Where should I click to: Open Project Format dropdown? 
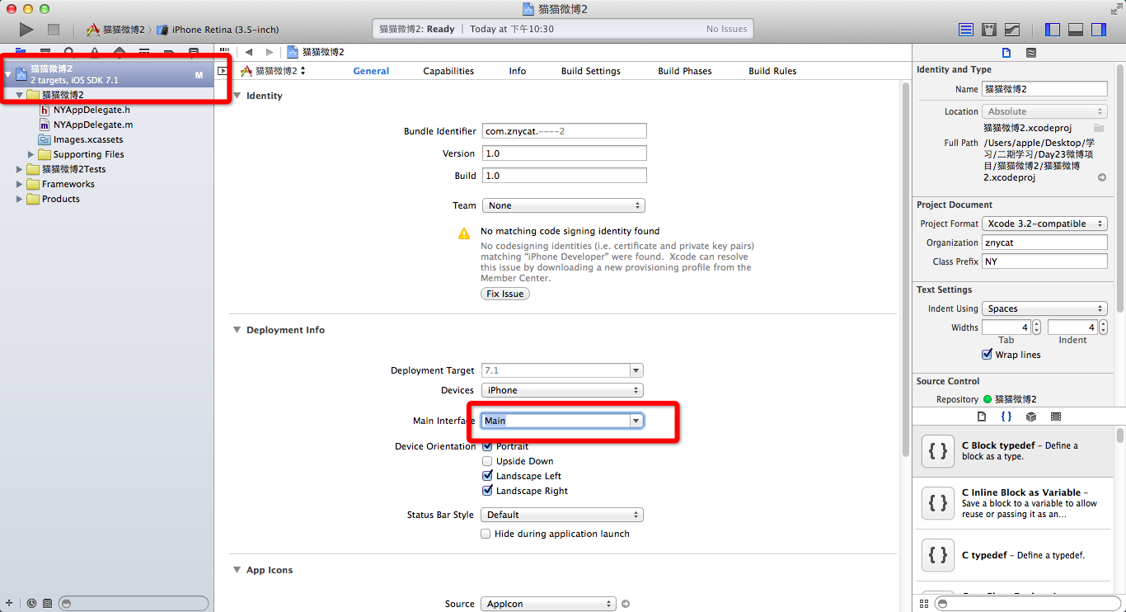point(1044,224)
